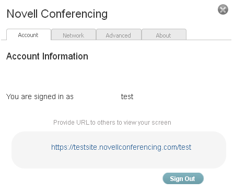Follow the screen sharing URL

pos(121,147)
